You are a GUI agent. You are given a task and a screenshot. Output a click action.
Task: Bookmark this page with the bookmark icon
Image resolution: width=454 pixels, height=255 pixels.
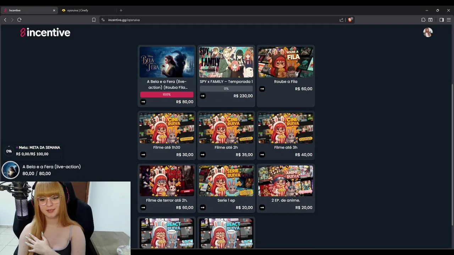click(x=94, y=20)
